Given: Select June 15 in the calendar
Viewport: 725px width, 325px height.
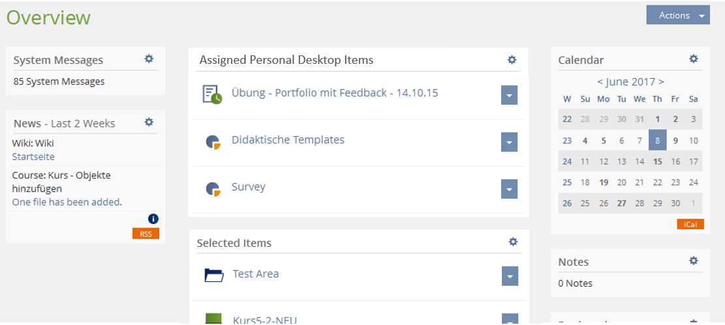Looking at the screenshot, I should pos(657,162).
